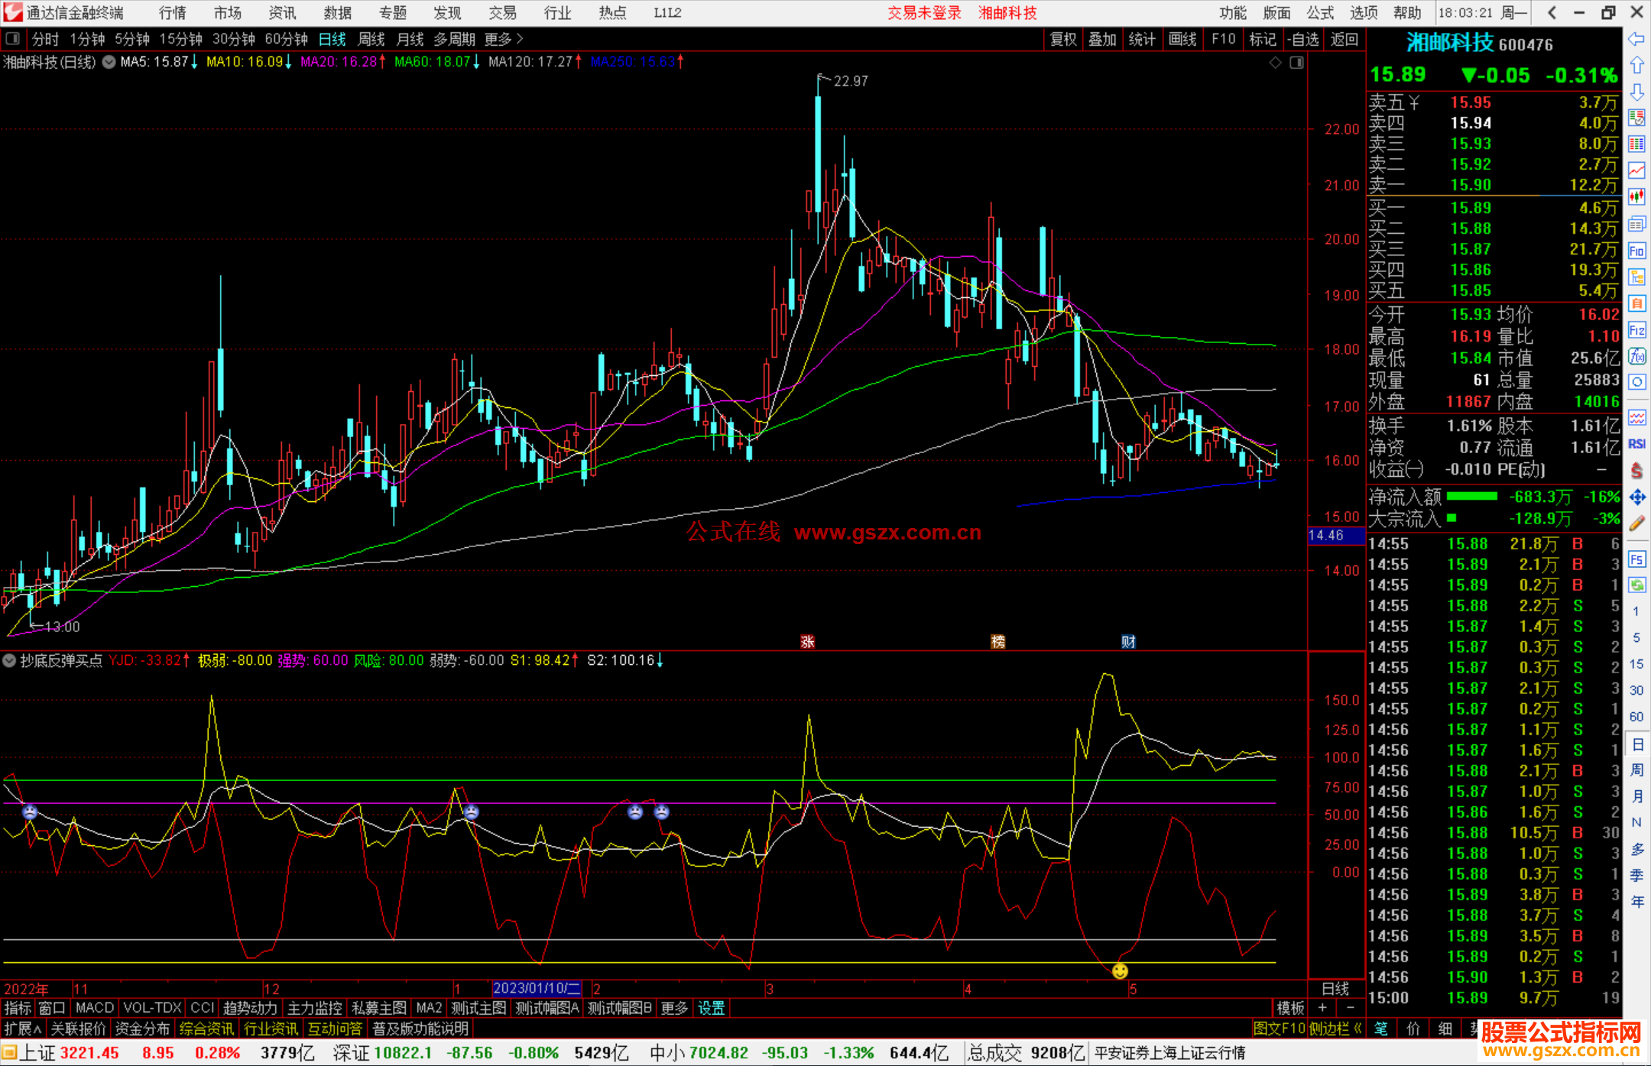Toggle the 抄底反弹买点 indicator round button
Screen dimensions: 1651x1066
[10, 660]
